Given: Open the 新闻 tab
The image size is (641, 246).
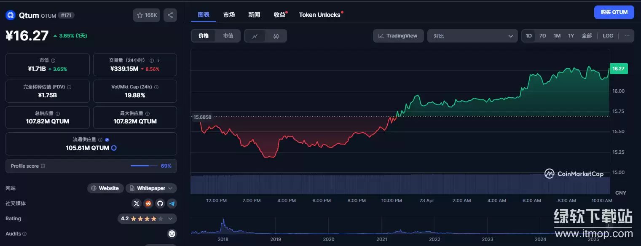Looking at the screenshot, I should coord(254,15).
